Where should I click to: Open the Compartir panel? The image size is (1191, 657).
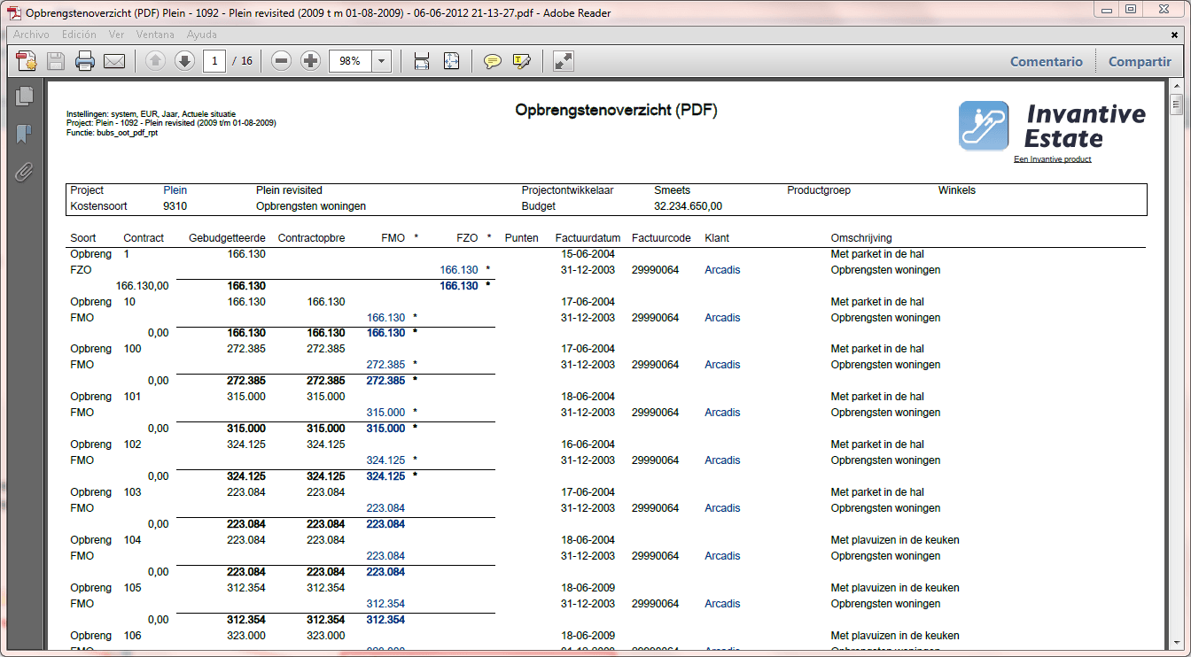(1140, 62)
